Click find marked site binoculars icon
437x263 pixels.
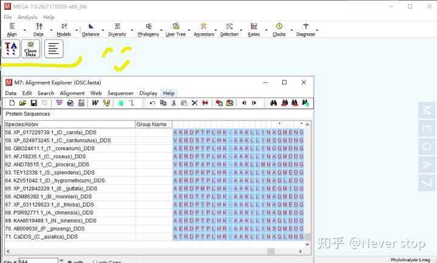[305, 103]
